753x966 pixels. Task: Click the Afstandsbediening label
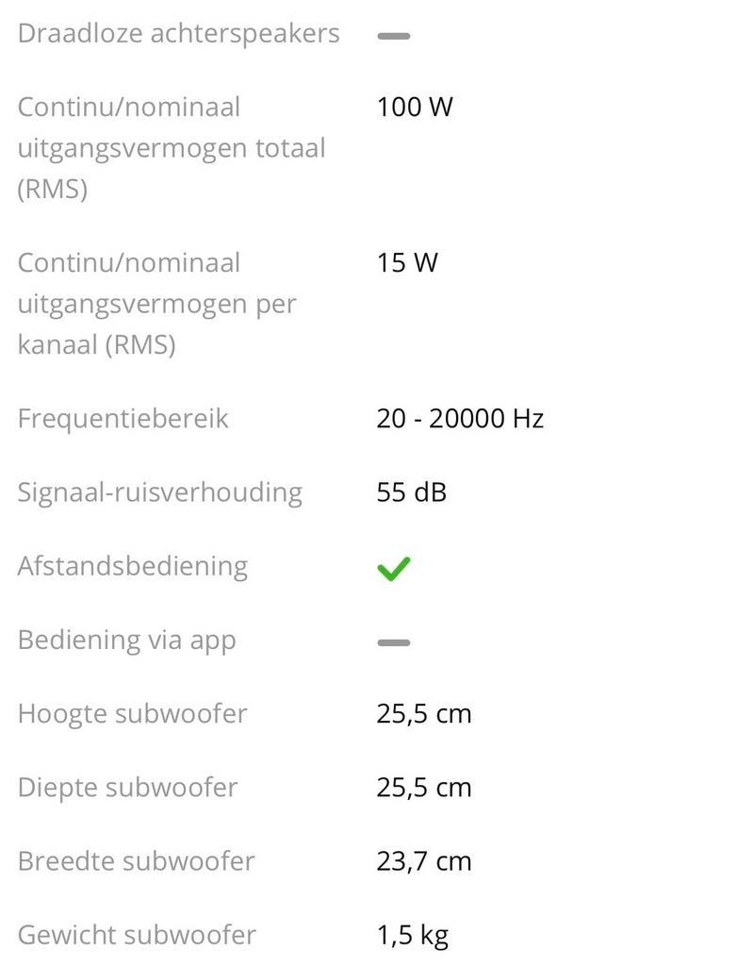tap(132, 566)
